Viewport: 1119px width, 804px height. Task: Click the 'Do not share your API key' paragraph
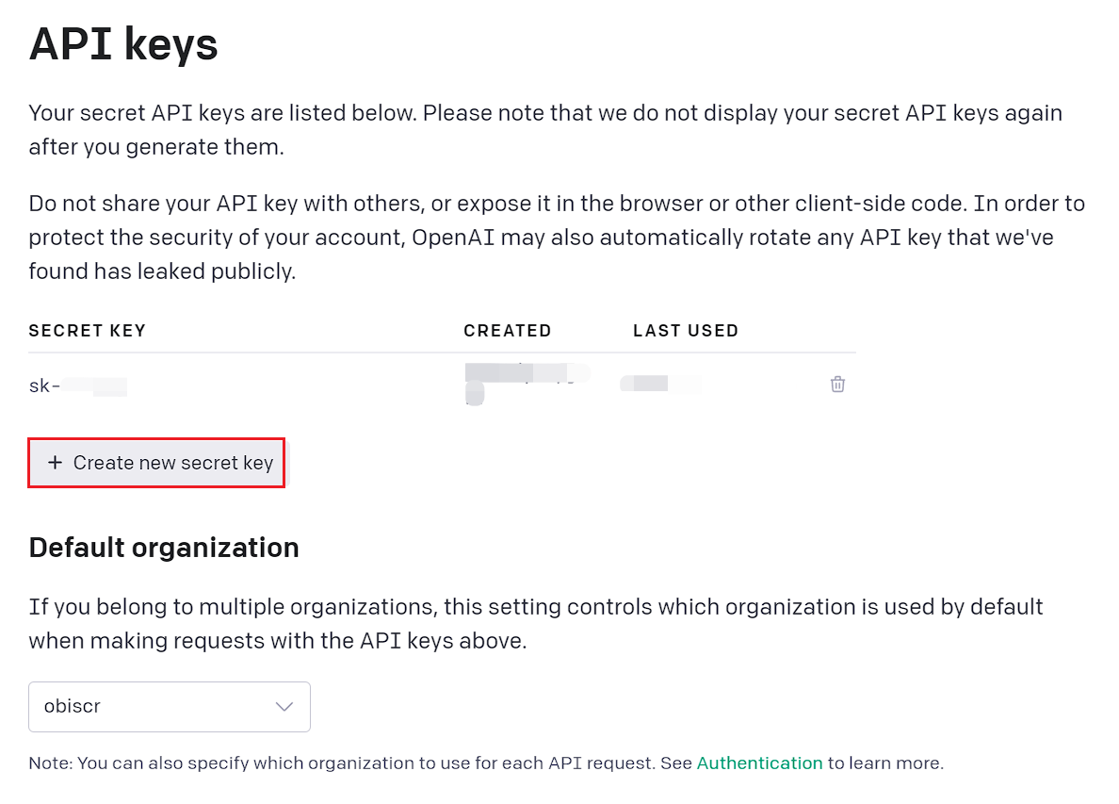point(556,238)
